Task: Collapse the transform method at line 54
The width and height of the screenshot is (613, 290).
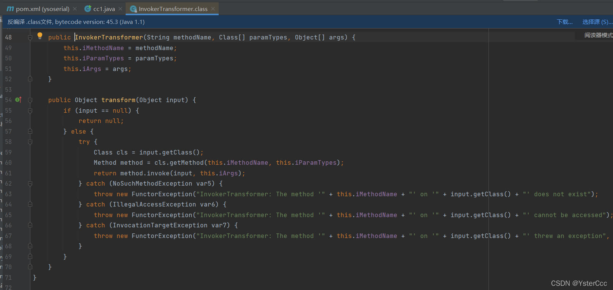Action: pos(30,100)
